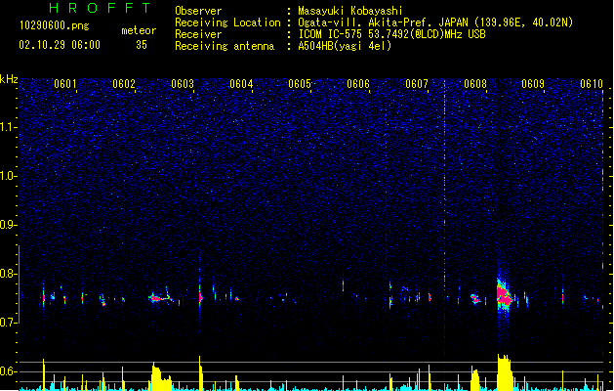The width and height of the screenshot is (614, 391).
Task: Click the 1.0 kHz frequency label
Action: coord(9,176)
